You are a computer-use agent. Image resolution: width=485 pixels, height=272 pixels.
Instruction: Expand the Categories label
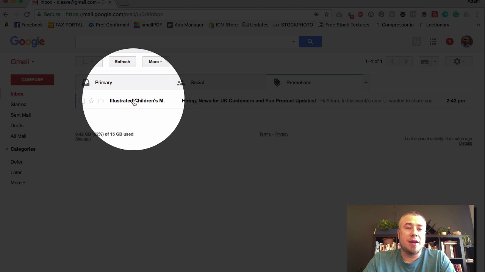coord(7,149)
